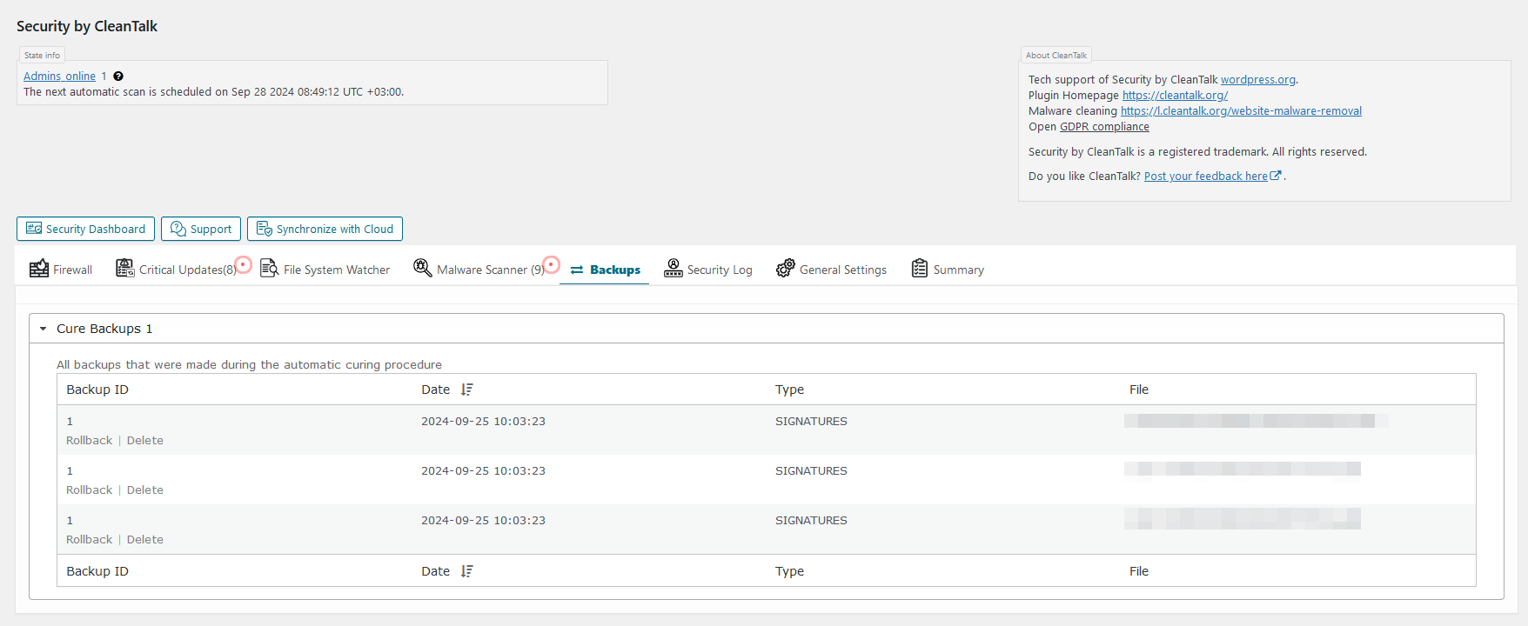Click the Backups arrows icon
1528x626 pixels.
(577, 270)
